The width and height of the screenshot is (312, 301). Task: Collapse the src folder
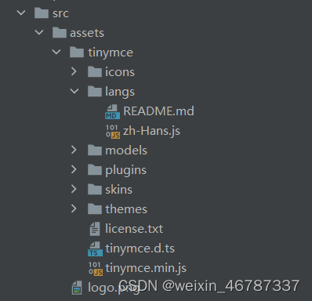click(21, 13)
